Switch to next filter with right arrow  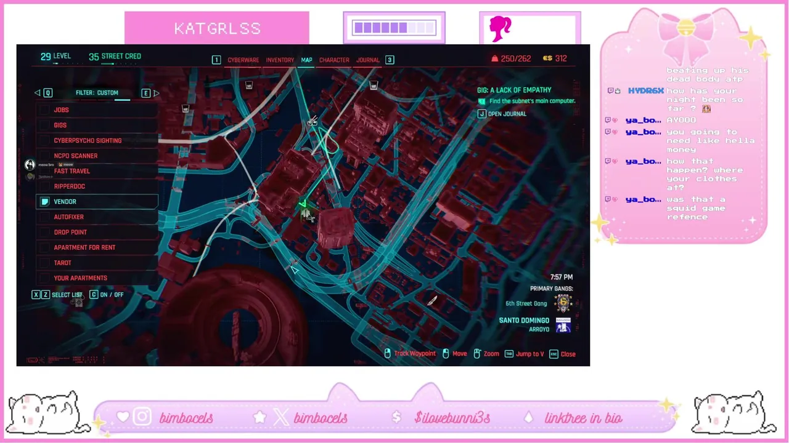[156, 93]
